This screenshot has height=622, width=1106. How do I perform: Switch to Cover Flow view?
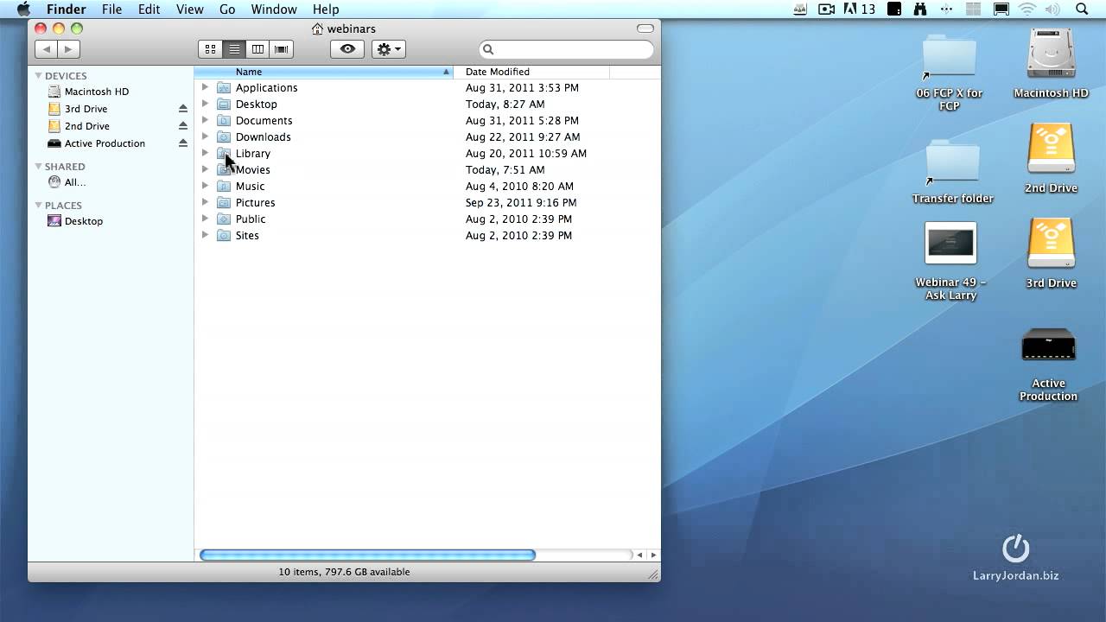[x=281, y=49]
